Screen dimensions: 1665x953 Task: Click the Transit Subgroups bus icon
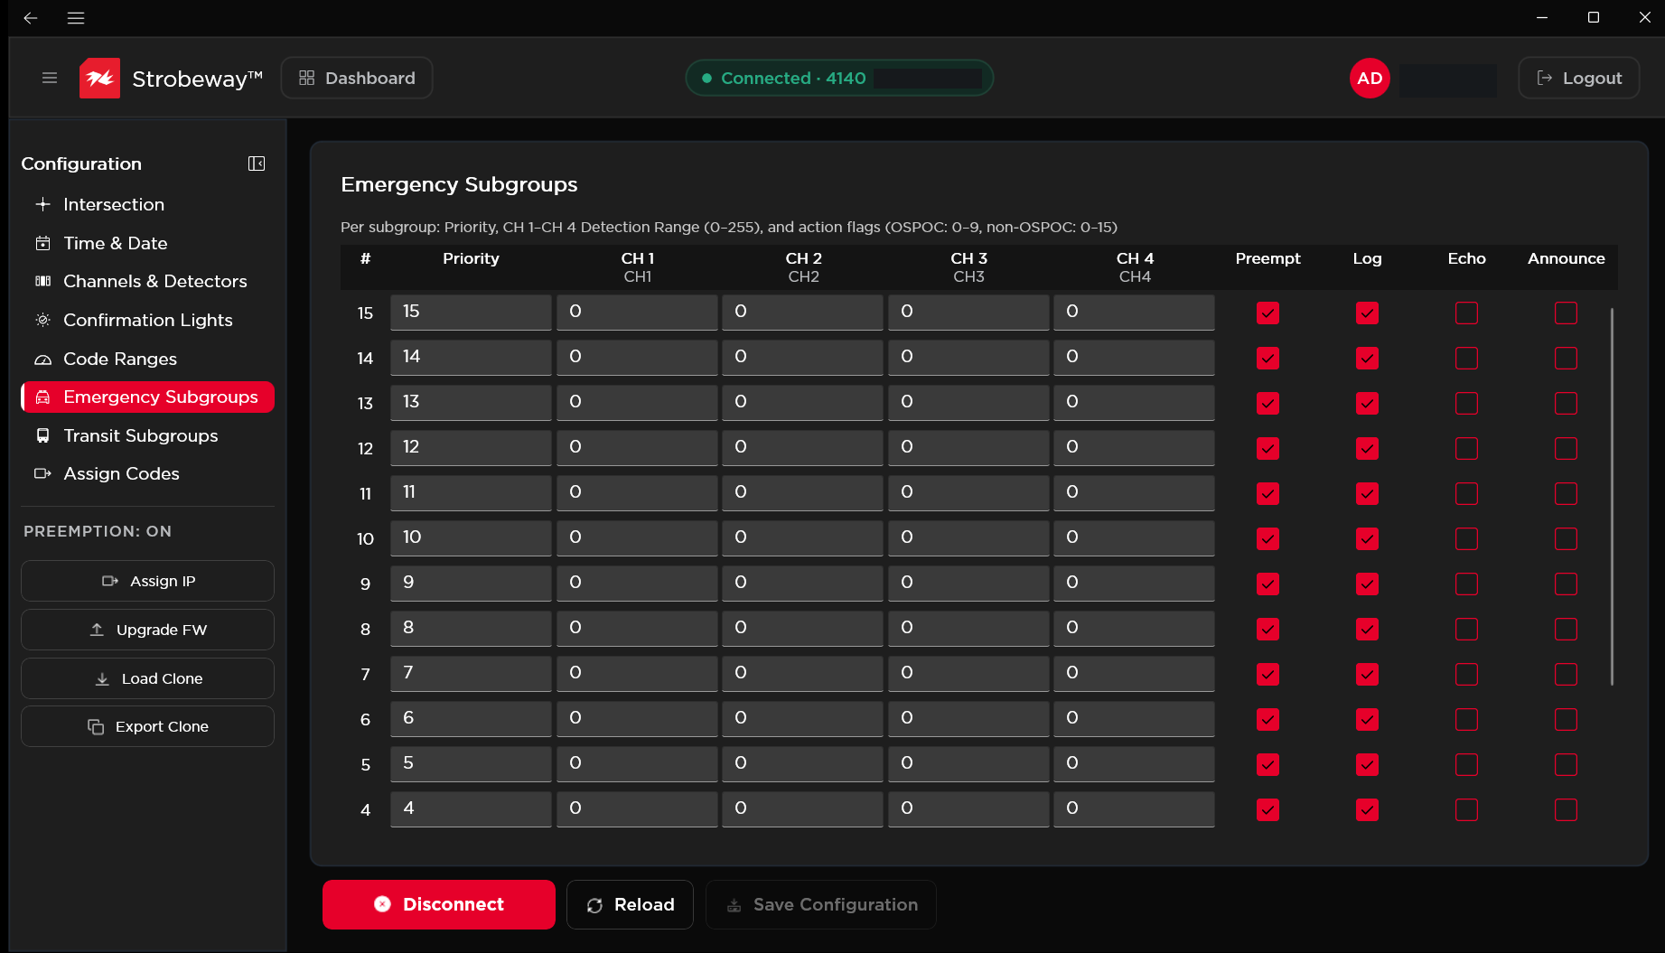coord(42,435)
